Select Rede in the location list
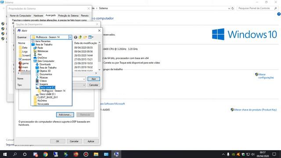This screenshot has width=281, height=158. pyautogui.click(x=40, y=48)
